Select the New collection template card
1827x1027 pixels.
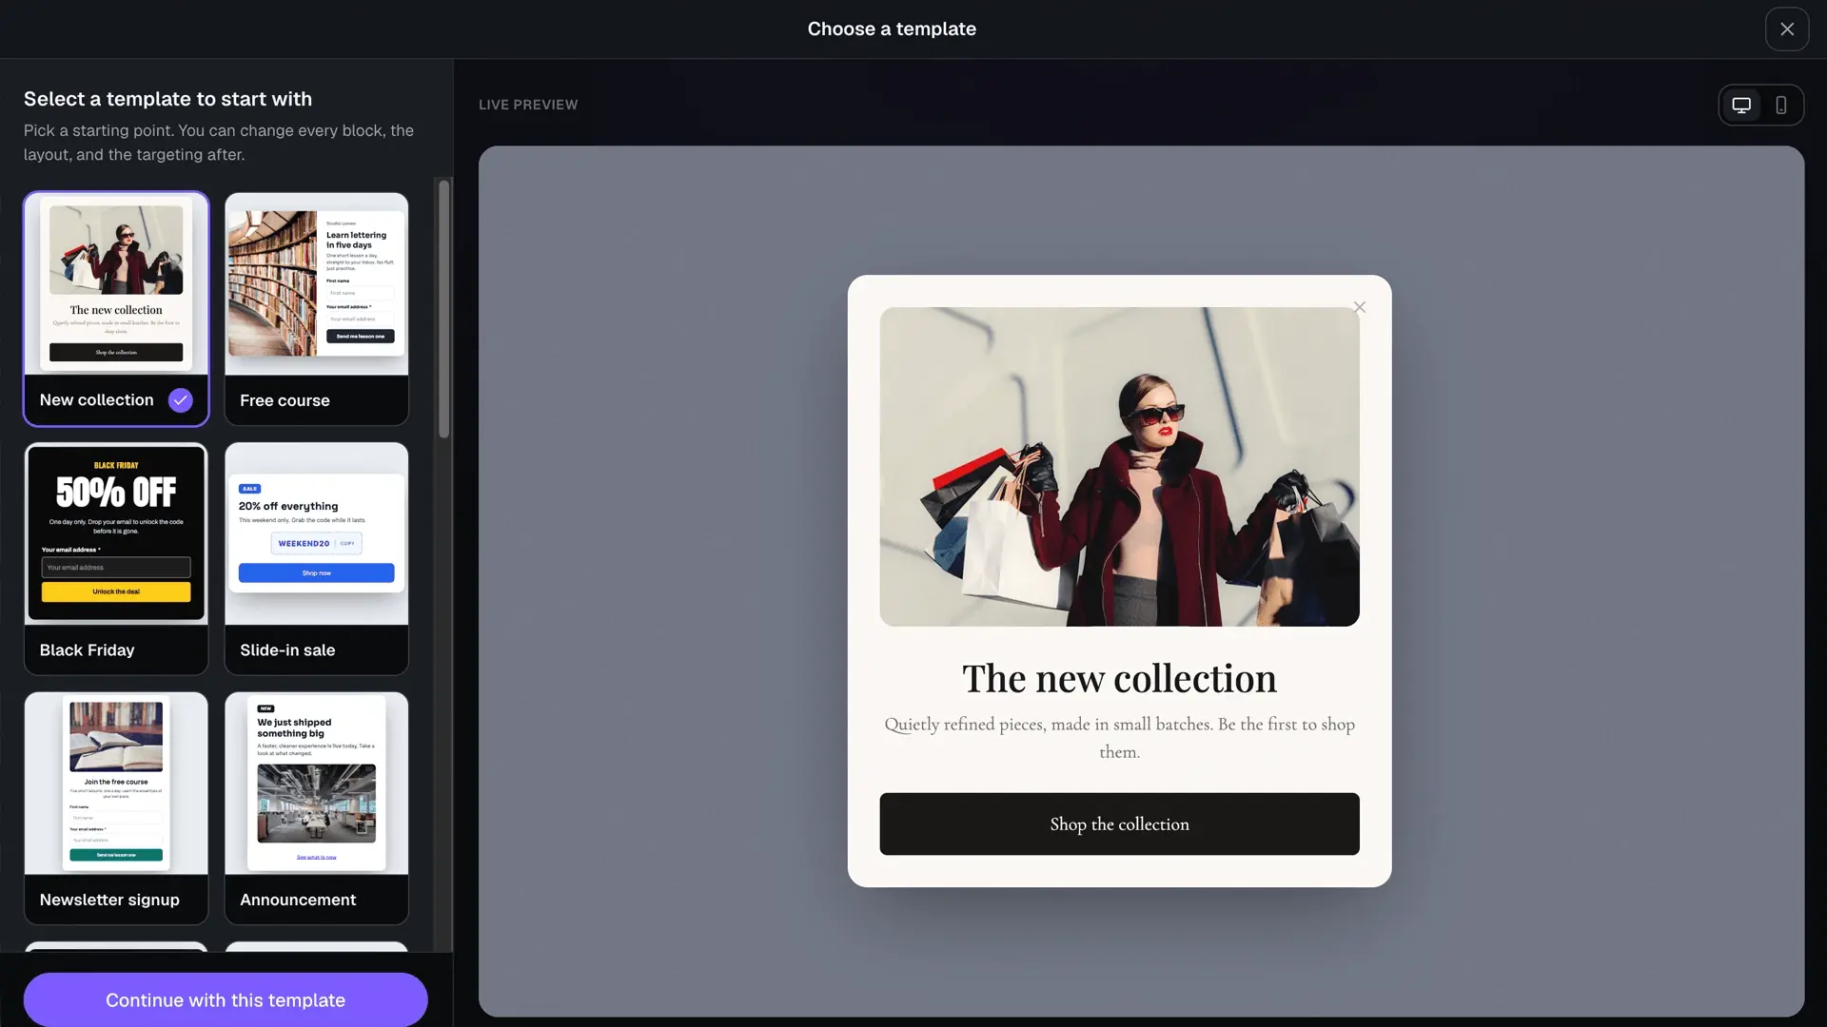tap(116, 309)
